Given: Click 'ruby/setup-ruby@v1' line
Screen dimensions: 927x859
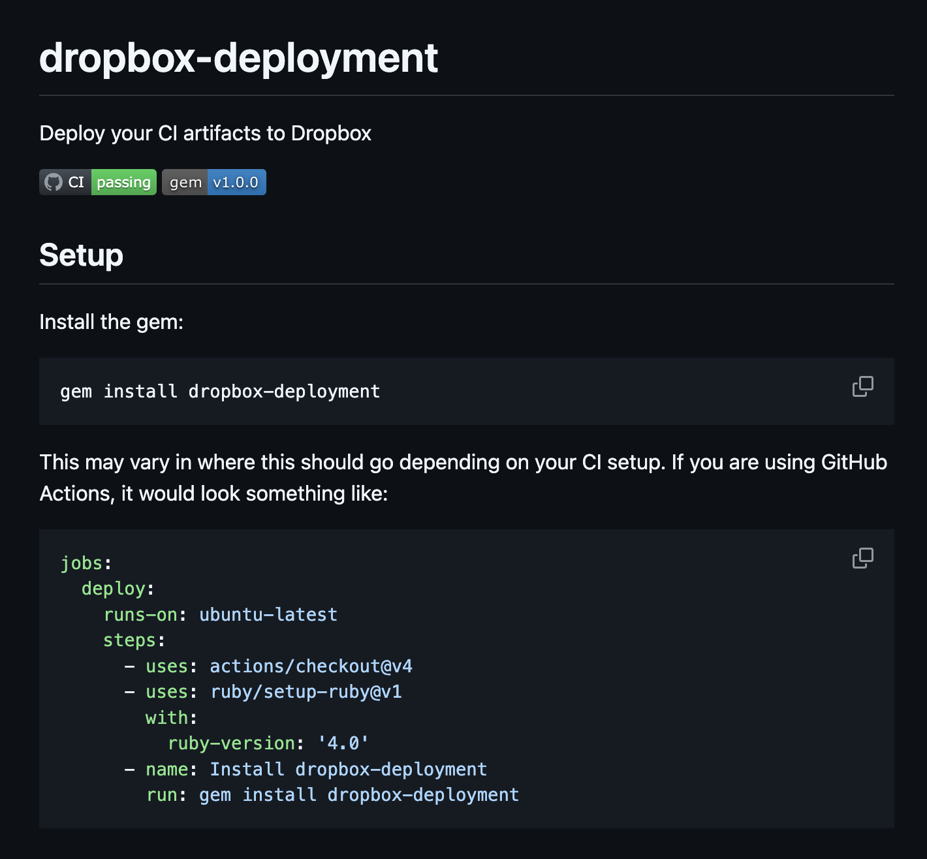Looking at the screenshot, I should [x=263, y=692].
